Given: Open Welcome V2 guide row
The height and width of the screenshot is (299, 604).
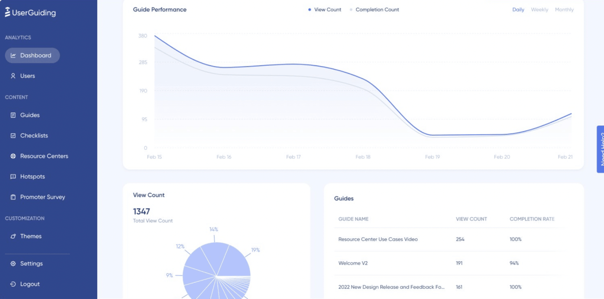Looking at the screenshot, I should pos(353,263).
